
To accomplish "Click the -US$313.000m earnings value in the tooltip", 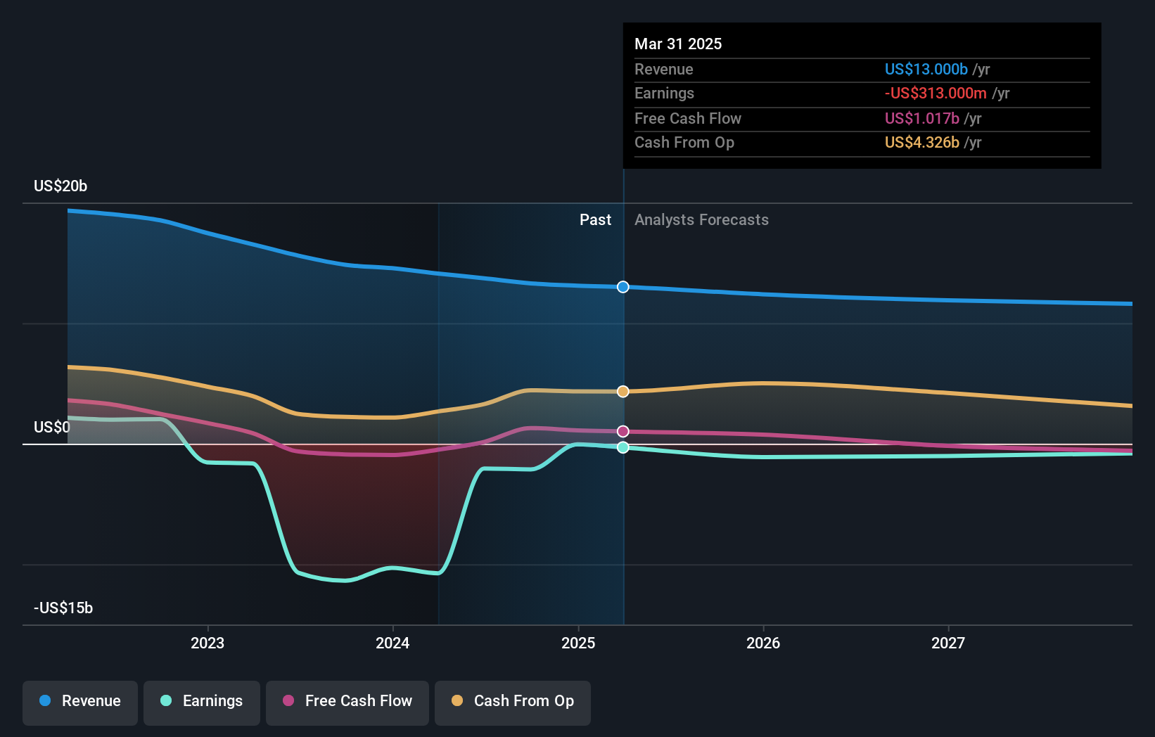I will pos(936,93).
